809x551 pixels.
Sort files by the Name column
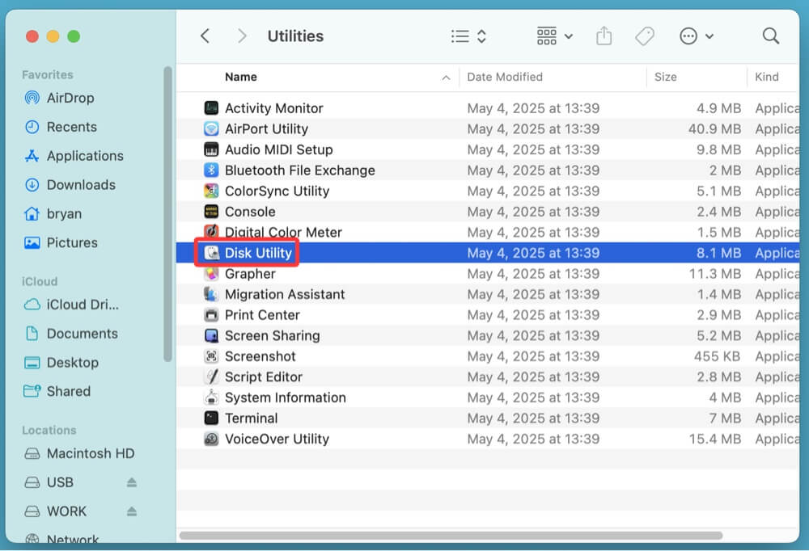click(x=240, y=77)
